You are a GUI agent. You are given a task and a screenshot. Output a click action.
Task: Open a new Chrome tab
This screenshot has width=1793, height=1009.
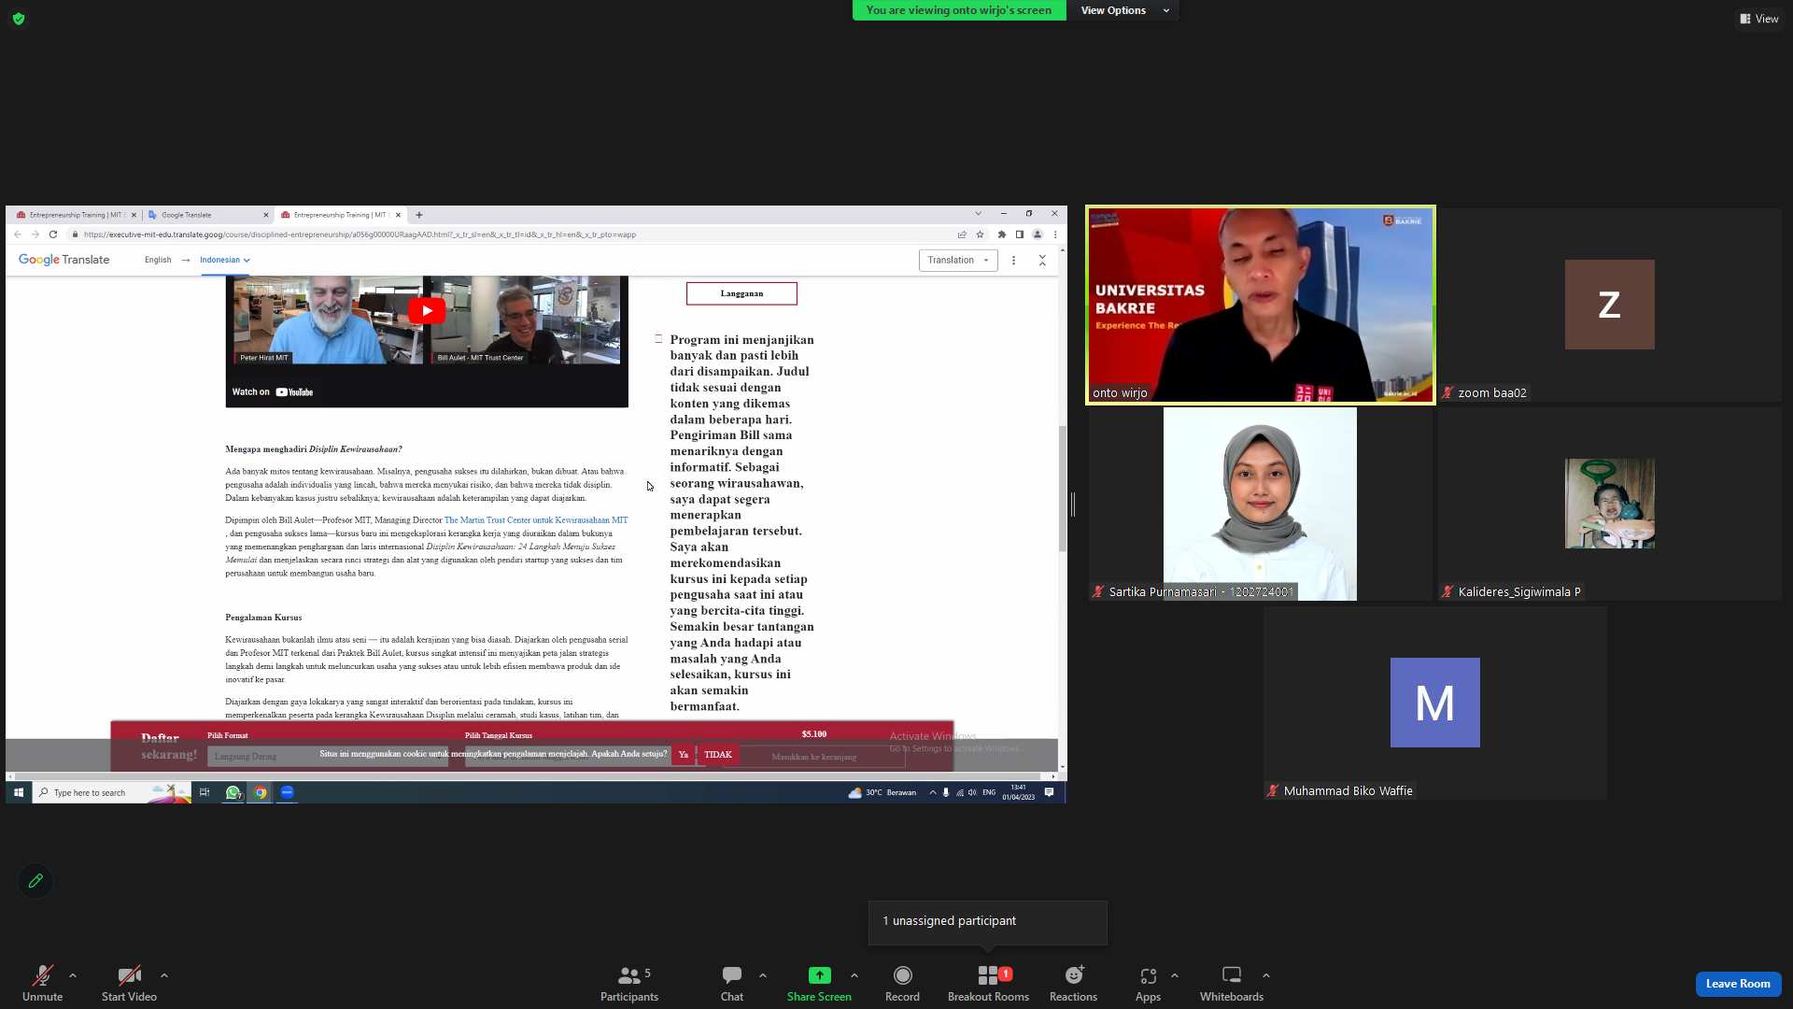tap(419, 215)
